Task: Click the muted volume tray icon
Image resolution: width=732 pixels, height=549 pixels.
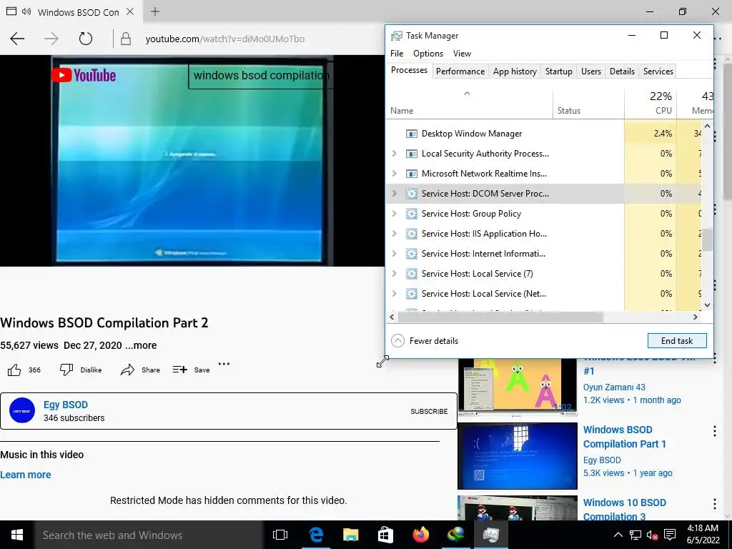Action: coord(652,535)
